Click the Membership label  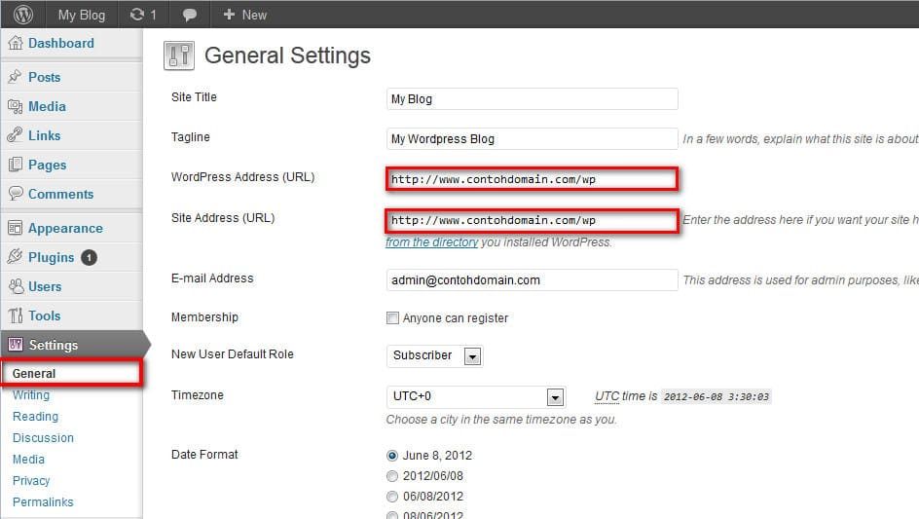coord(204,317)
